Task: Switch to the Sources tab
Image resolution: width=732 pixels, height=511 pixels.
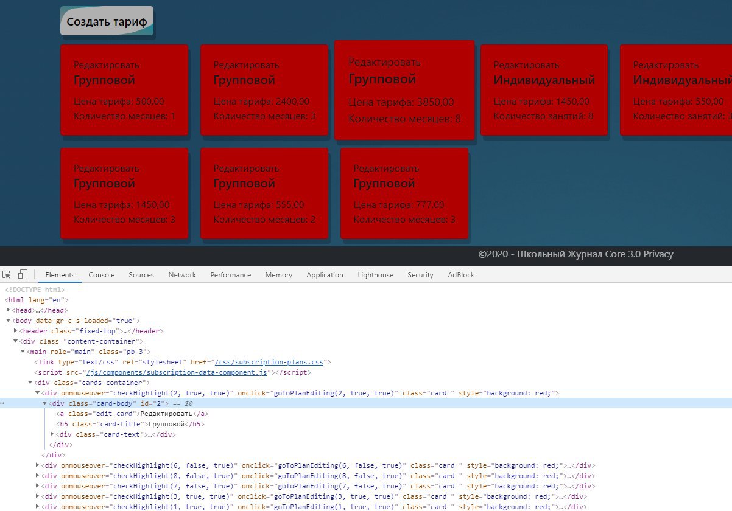Action: click(x=141, y=275)
